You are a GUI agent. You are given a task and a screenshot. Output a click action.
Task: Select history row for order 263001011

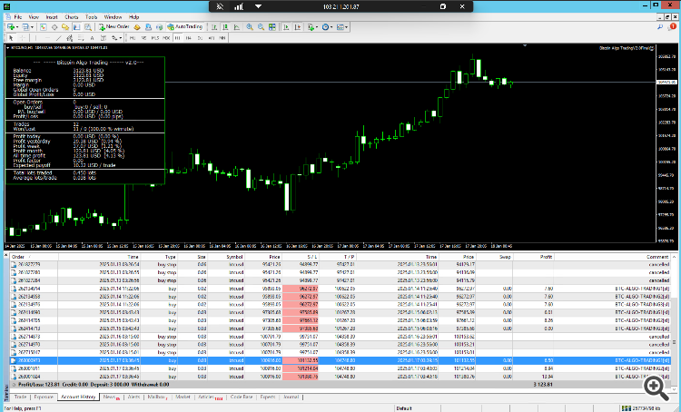pos(340,368)
